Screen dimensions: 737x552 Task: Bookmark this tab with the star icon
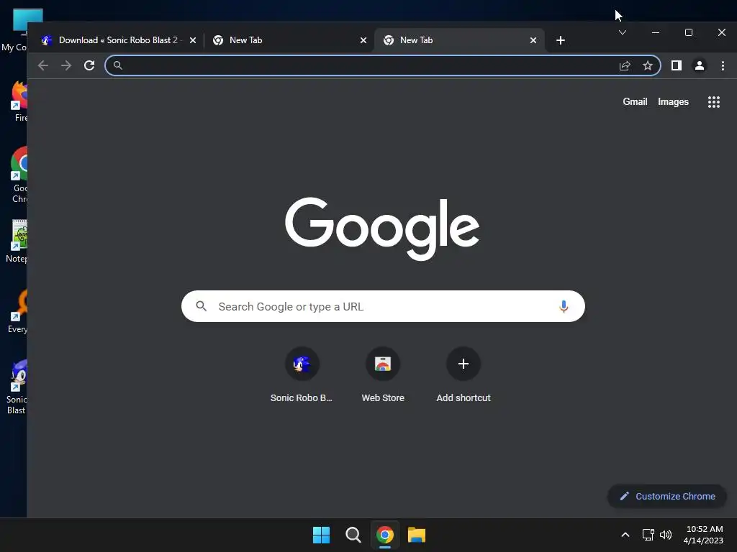tap(648, 65)
